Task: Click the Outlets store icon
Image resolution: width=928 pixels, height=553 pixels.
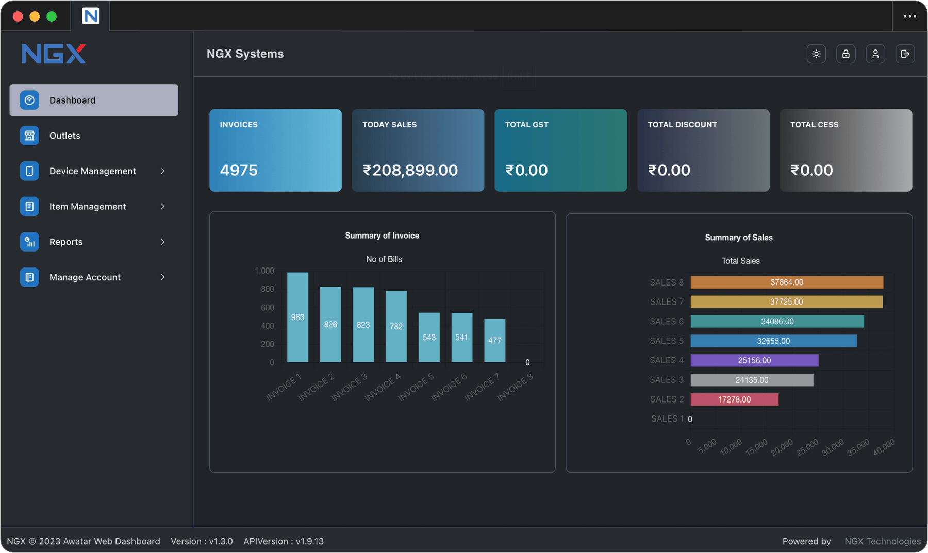Action: (29, 136)
